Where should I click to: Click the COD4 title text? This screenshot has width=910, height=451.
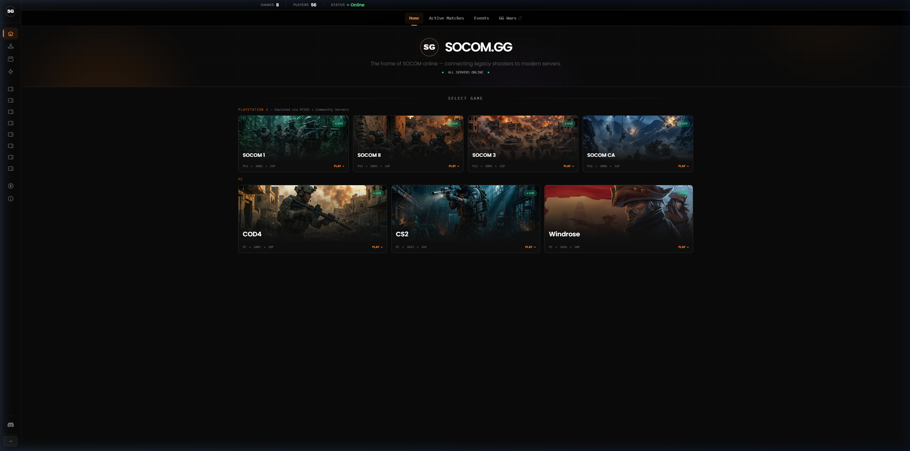[x=252, y=234]
